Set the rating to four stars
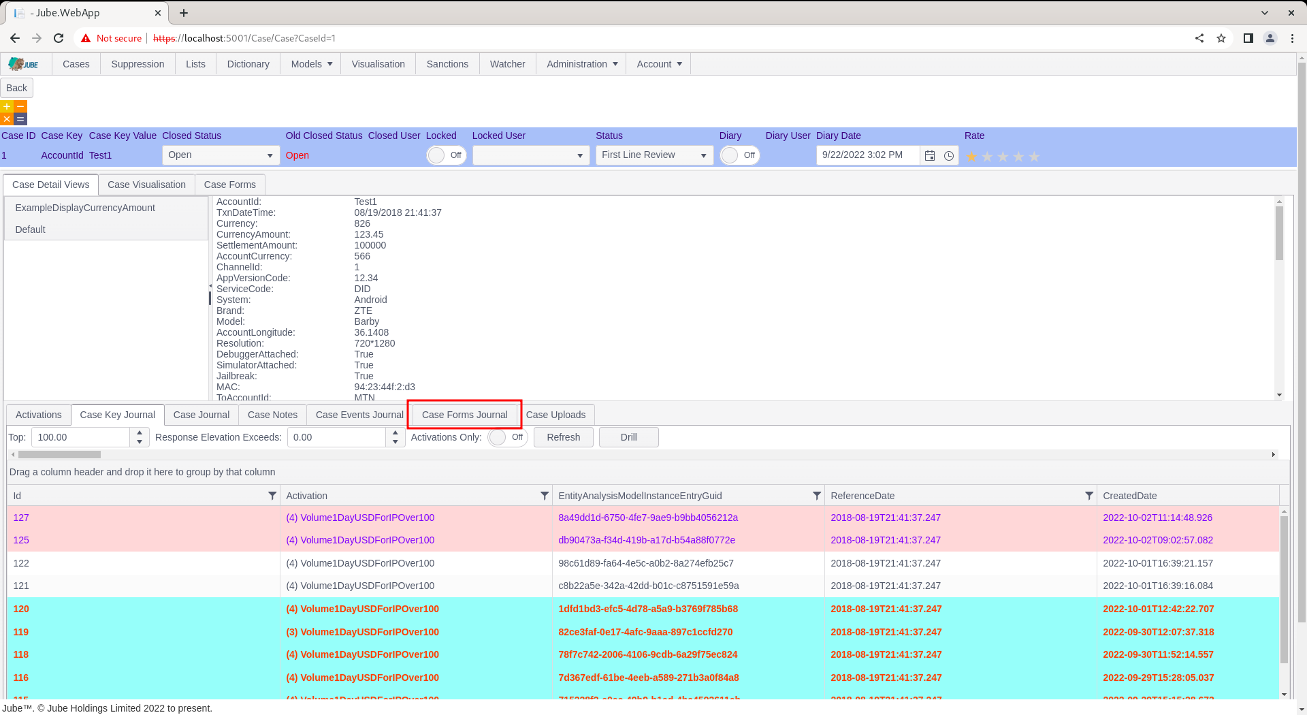 coord(1018,157)
